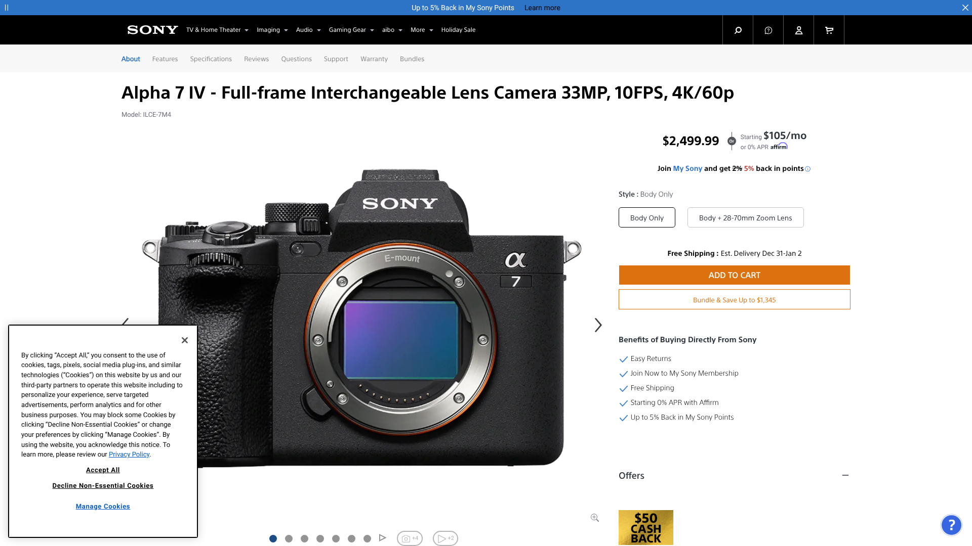Click the ADD TO CART button
Viewport: 972px width, 546px height.
[x=734, y=275]
